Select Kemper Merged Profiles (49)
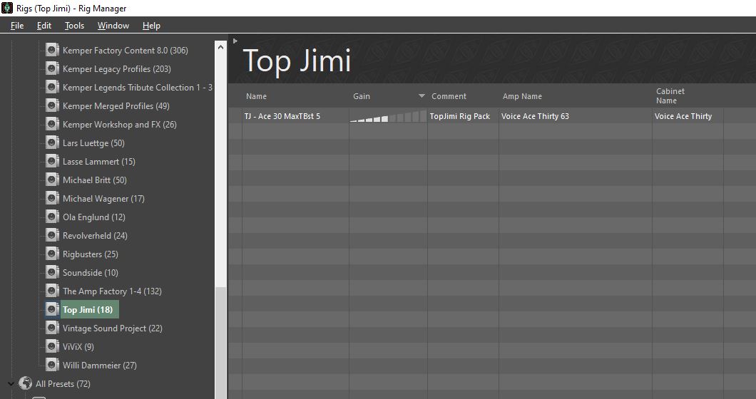Image resolution: width=756 pixels, height=399 pixels. (116, 106)
